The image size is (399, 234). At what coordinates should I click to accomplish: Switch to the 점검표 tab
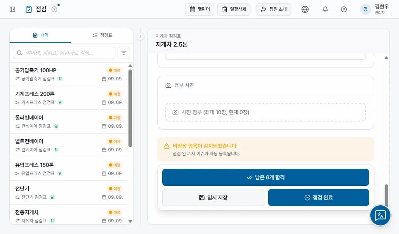click(x=102, y=35)
